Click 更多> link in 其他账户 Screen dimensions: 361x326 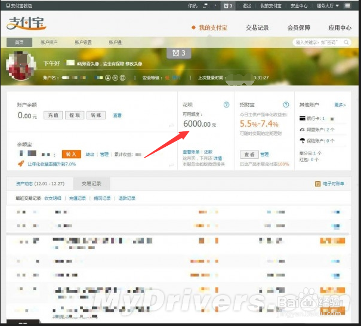coord(340,105)
